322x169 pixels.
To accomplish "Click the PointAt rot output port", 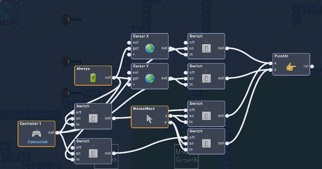I will pos(312,66).
